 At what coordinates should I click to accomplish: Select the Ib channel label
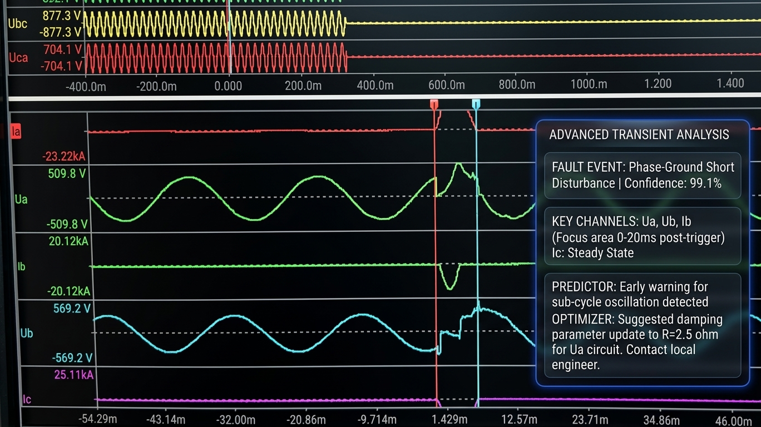pyautogui.click(x=21, y=266)
